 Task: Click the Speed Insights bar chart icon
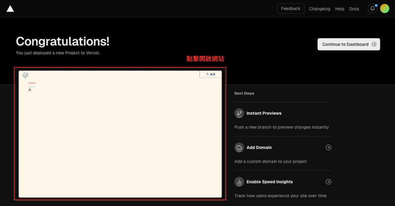click(x=239, y=182)
